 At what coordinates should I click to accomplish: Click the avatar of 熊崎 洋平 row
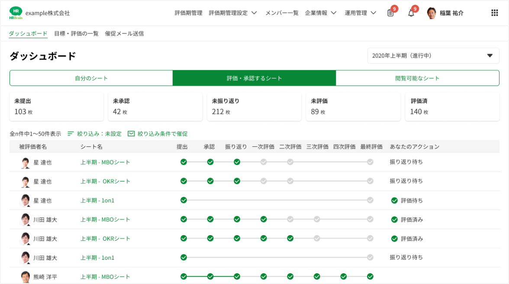[x=25, y=277]
